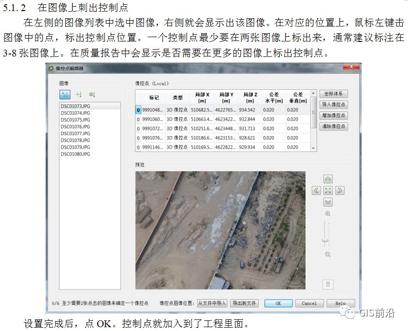Viewport: 408px width, 331px height.
Task: Select DSC01073.JPG in the image list
Action: pyautogui.click(x=90, y=106)
